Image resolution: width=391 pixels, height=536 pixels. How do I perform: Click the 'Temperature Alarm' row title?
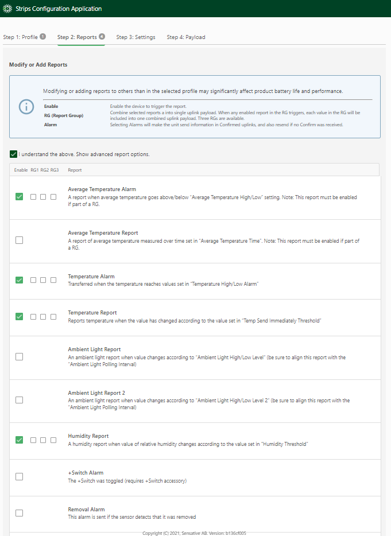point(91,277)
